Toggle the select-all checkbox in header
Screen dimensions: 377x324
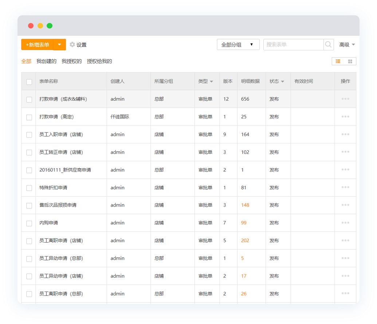pyautogui.click(x=29, y=82)
